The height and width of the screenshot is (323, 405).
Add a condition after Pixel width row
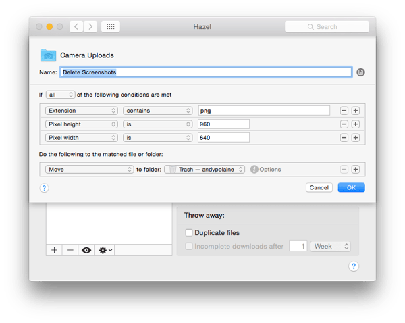coord(356,138)
